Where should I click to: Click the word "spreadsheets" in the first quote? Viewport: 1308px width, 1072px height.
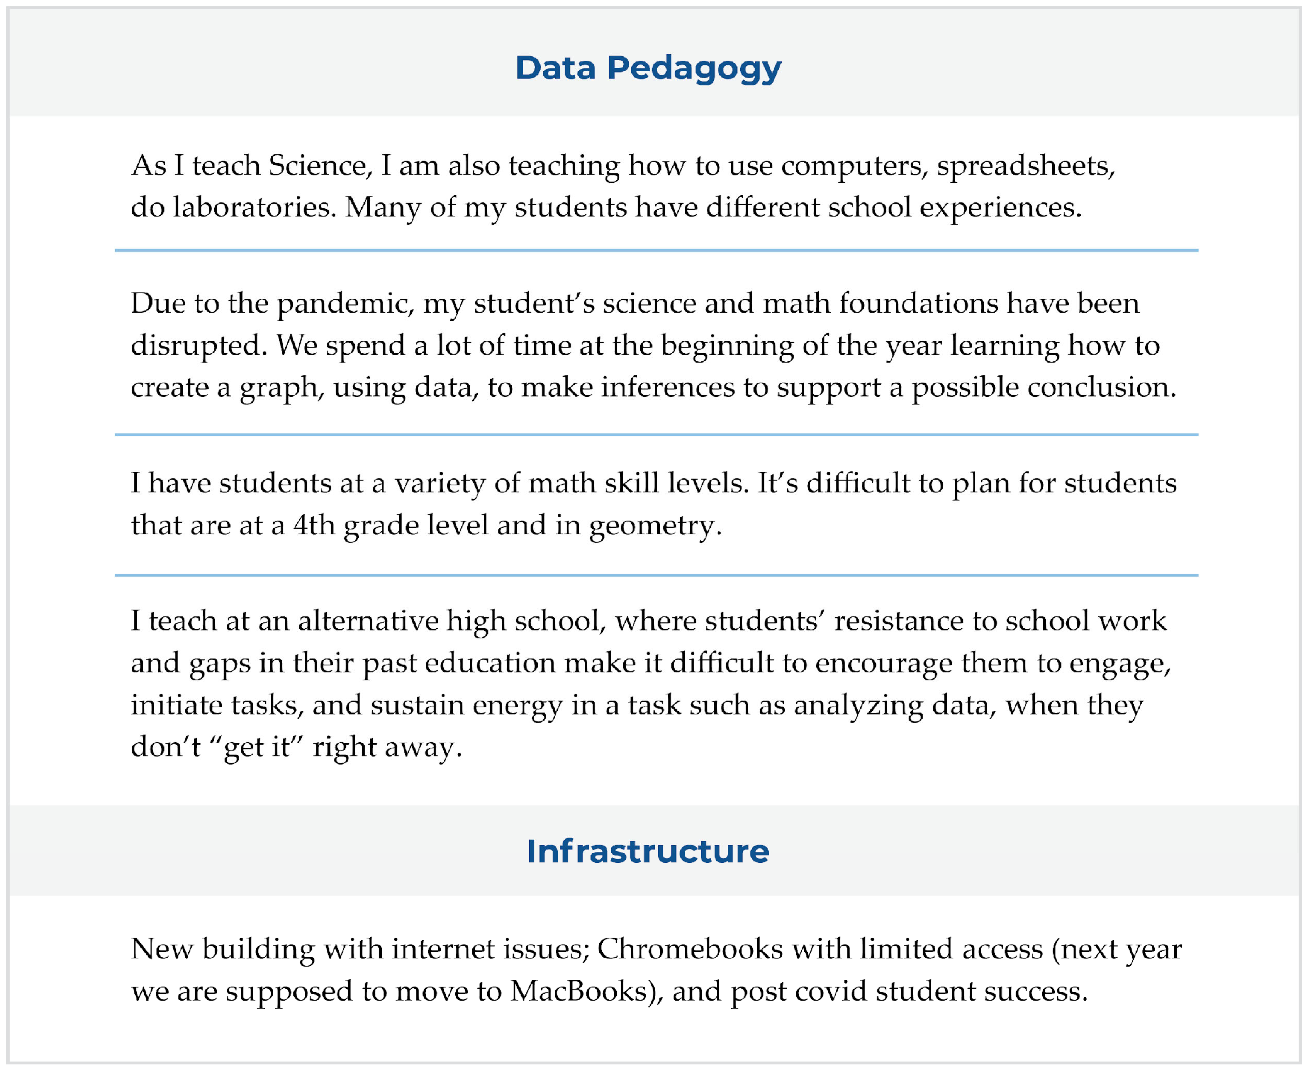click(1025, 166)
